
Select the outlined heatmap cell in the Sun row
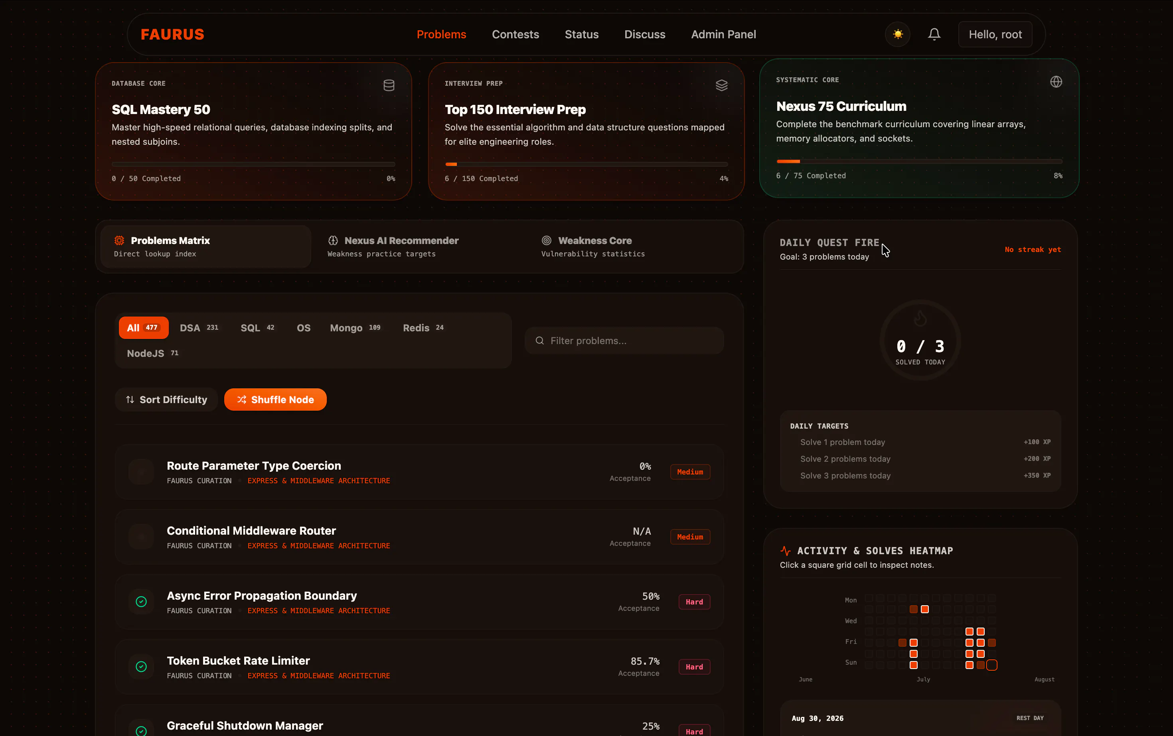991,665
